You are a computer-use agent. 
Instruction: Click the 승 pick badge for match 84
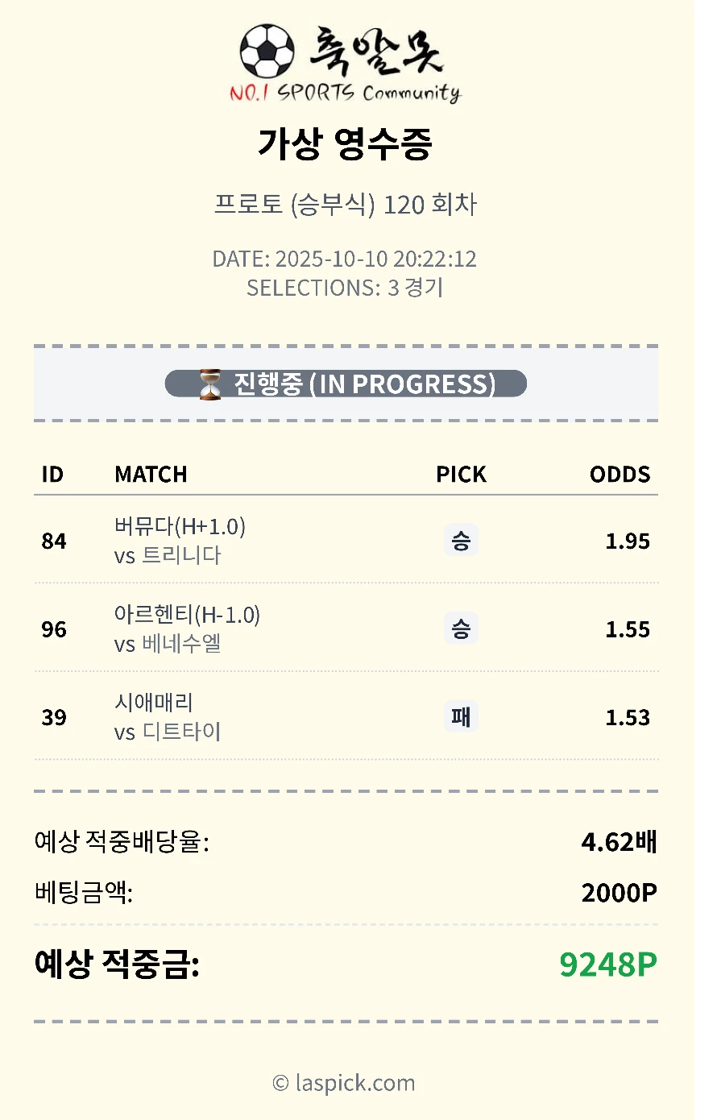pos(461,541)
